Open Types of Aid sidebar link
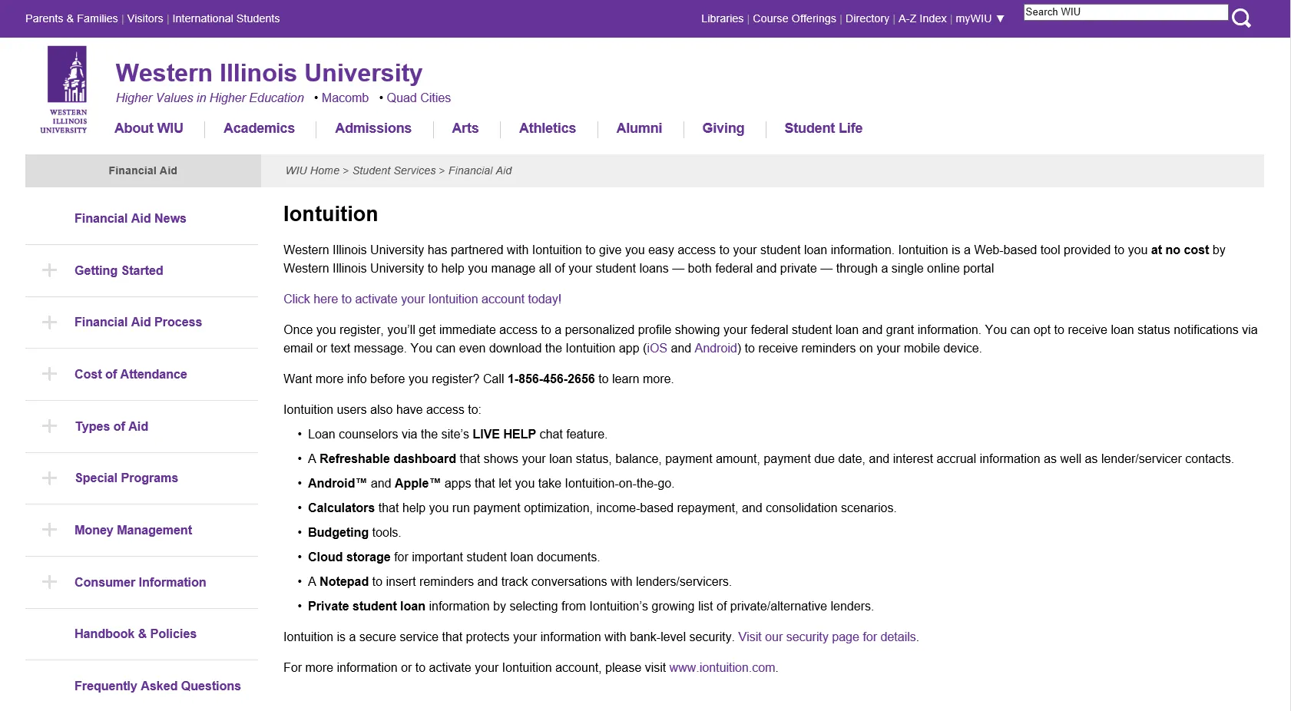This screenshot has width=1291, height=711. click(111, 427)
